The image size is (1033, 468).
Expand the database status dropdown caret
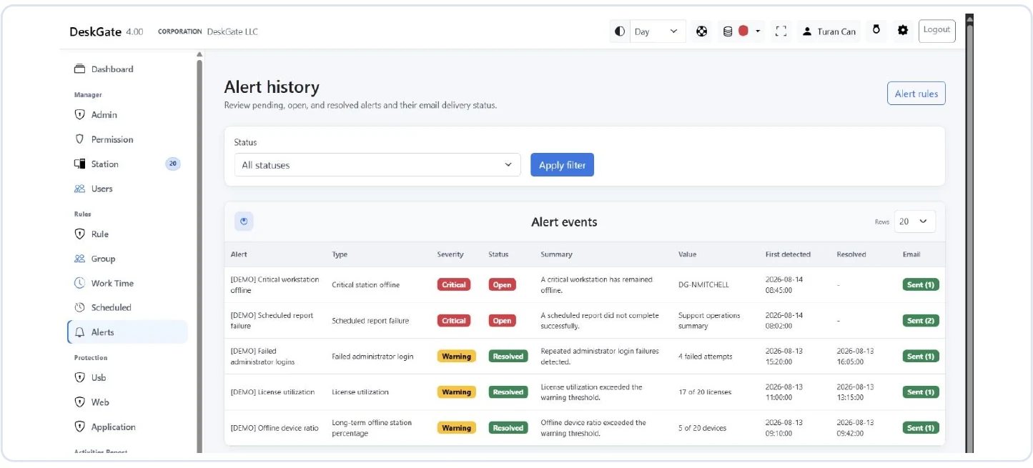[x=758, y=31]
